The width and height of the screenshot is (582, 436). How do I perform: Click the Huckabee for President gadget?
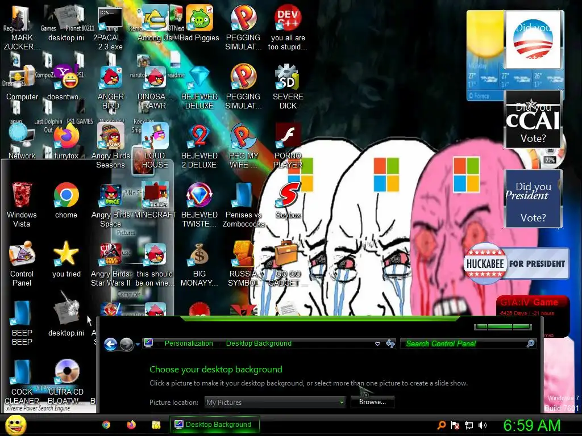516,263
